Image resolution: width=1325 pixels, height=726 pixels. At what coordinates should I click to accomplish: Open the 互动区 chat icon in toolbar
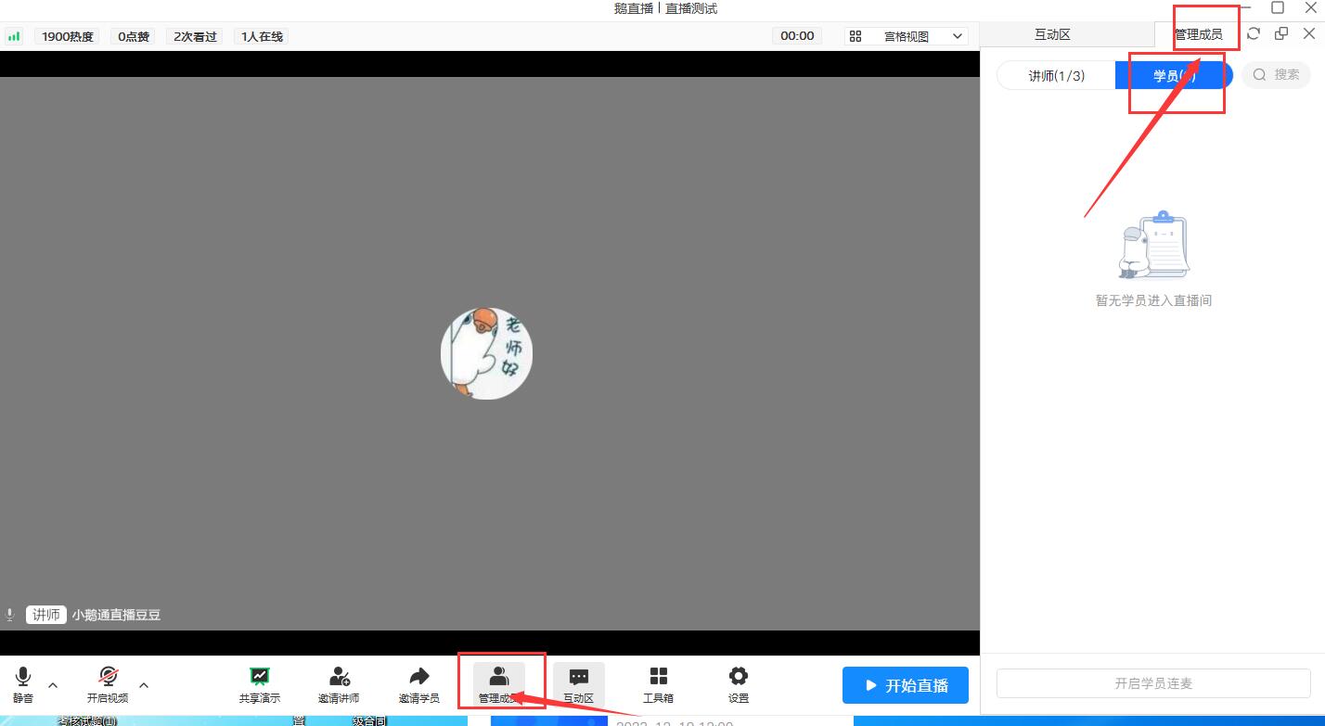(x=578, y=684)
